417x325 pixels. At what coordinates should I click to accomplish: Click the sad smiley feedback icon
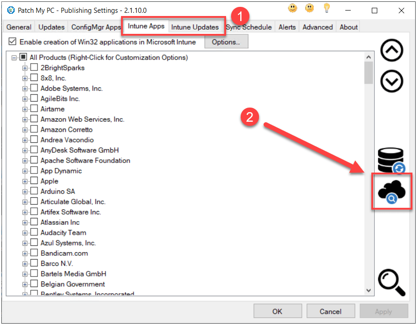click(309, 8)
